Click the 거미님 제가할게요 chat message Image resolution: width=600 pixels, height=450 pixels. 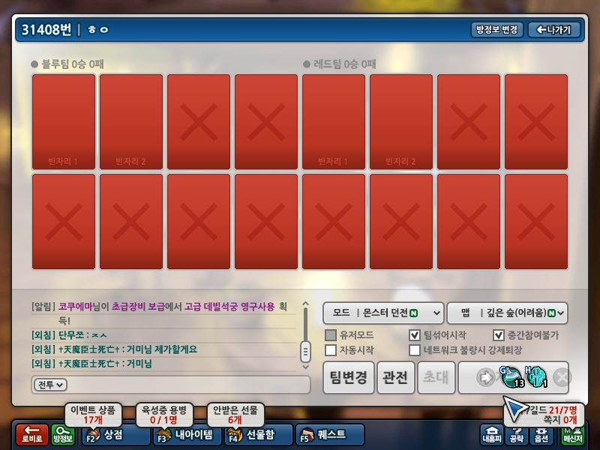pyautogui.click(x=115, y=349)
